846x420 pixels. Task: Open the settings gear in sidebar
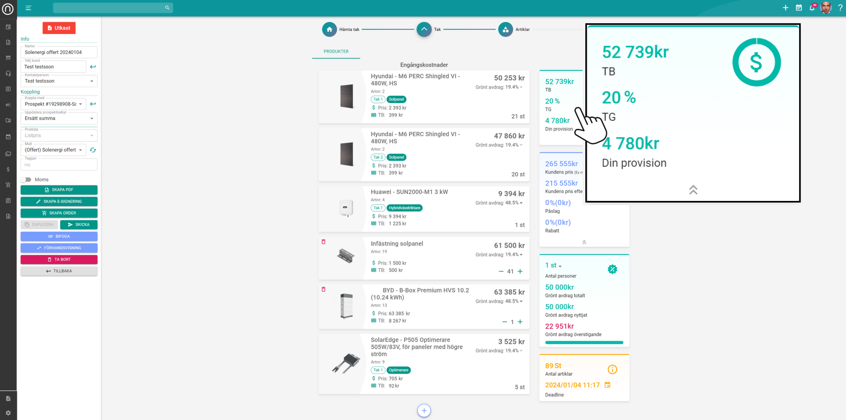(x=8, y=413)
